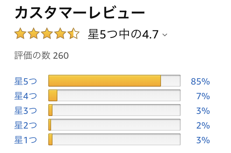Open the 7% percentage link
The height and width of the screenshot is (153, 231).
click(203, 96)
